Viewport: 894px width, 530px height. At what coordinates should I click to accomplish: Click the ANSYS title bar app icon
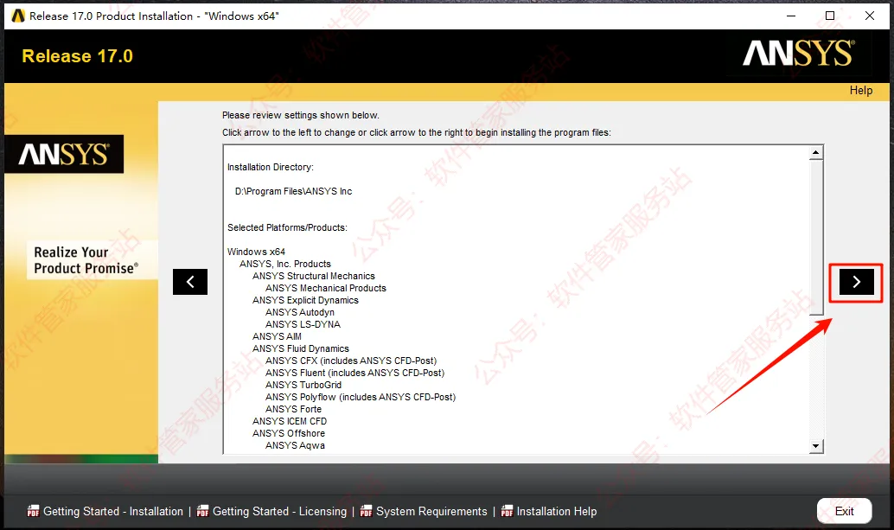[x=18, y=16]
